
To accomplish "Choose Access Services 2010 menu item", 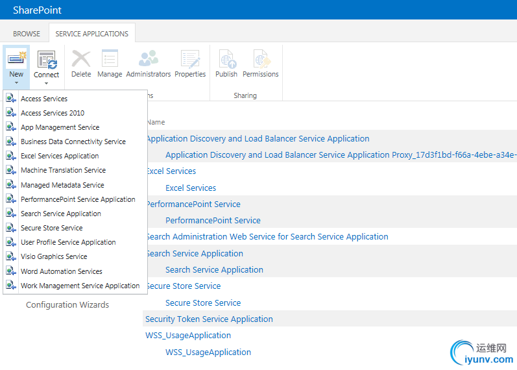I will (x=53, y=113).
